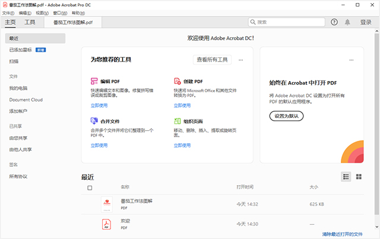The image size is (380, 239).
Task: Select 添加帐户 in the sidebar
Action: (18, 111)
